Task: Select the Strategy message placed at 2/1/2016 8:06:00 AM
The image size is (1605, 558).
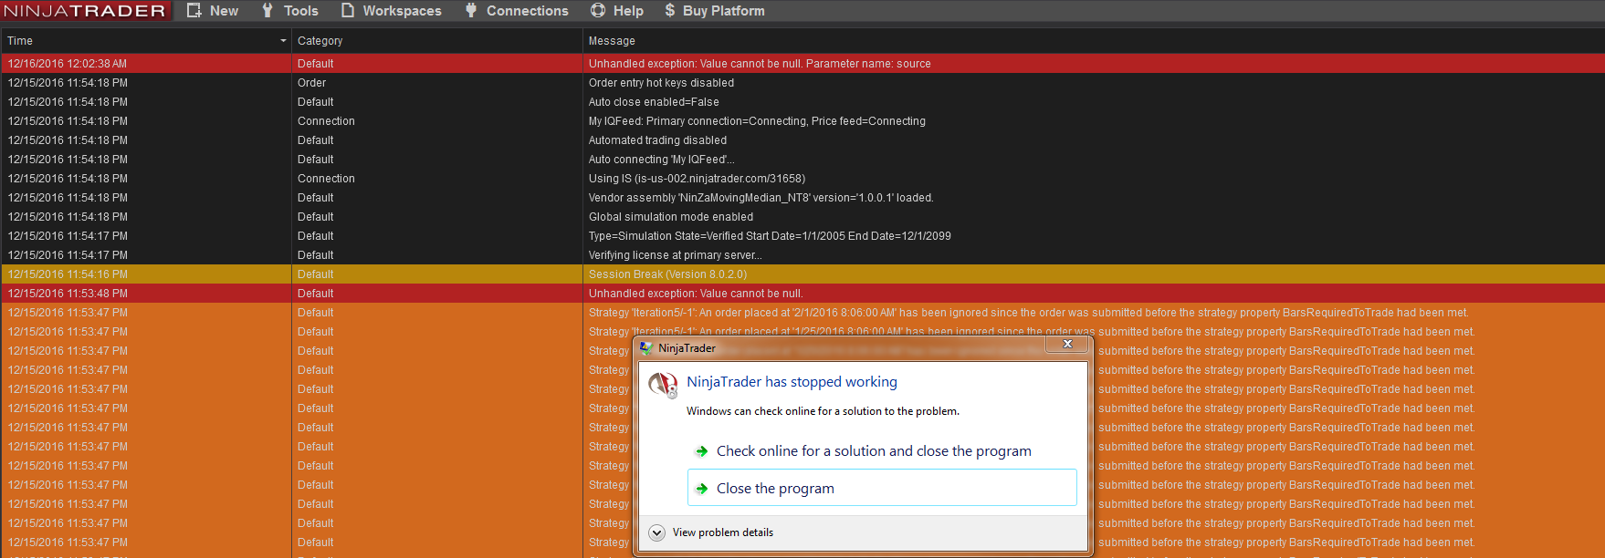Action: 1028,313
